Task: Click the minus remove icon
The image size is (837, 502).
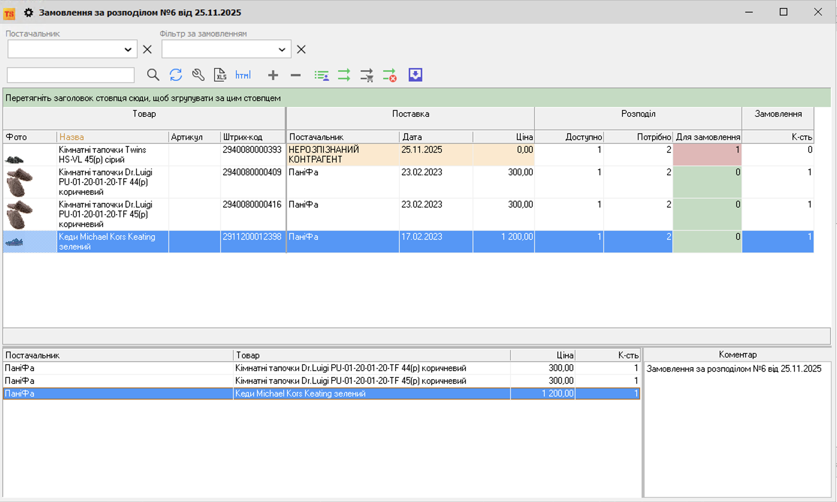Action: point(296,75)
